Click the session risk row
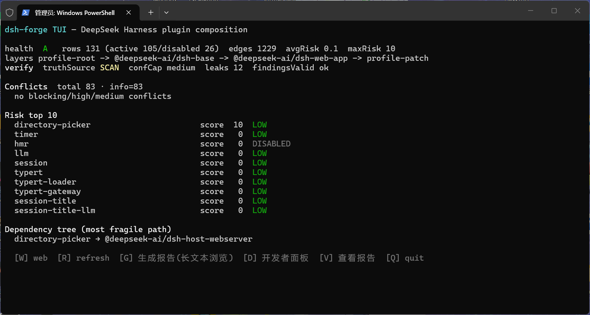 [x=141, y=163]
